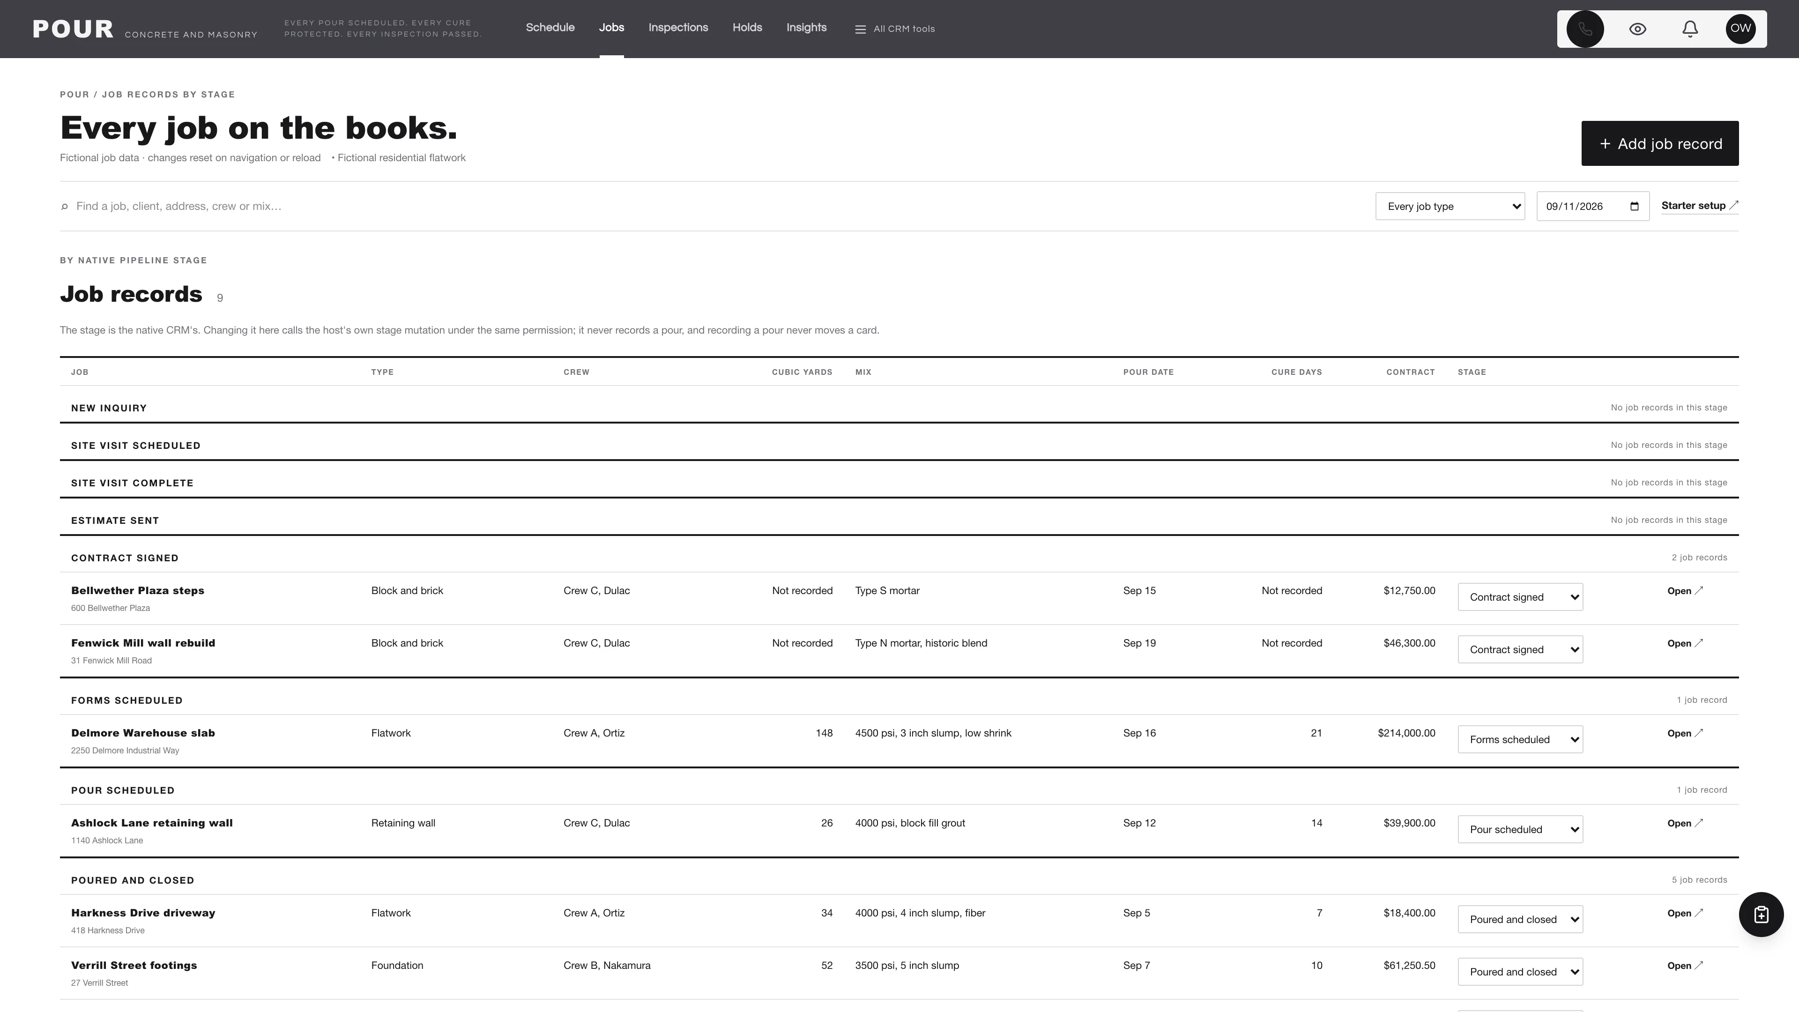Viewport: 1799px width, 1012px height.
Task: Click the hamburger icon beside All CRM tools
Action: 861,30
